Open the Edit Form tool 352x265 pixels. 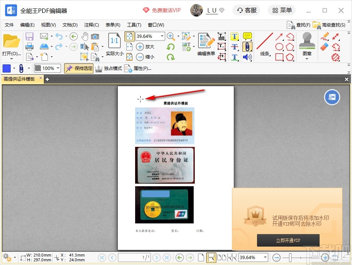click(206, 44)
